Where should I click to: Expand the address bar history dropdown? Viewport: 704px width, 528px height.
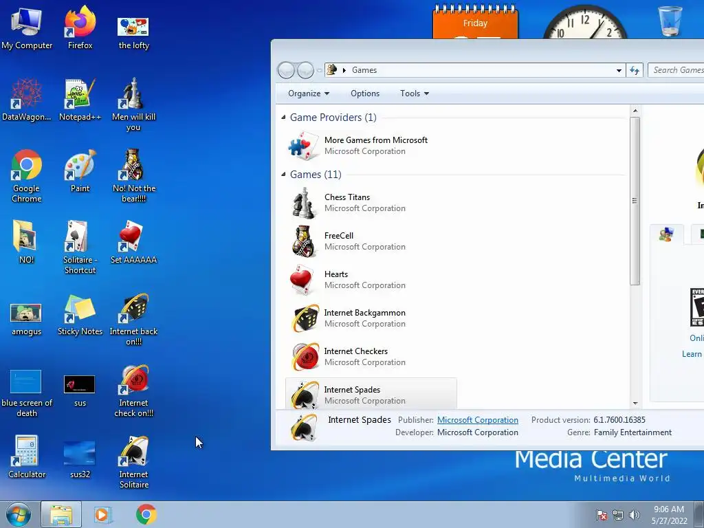619,70
